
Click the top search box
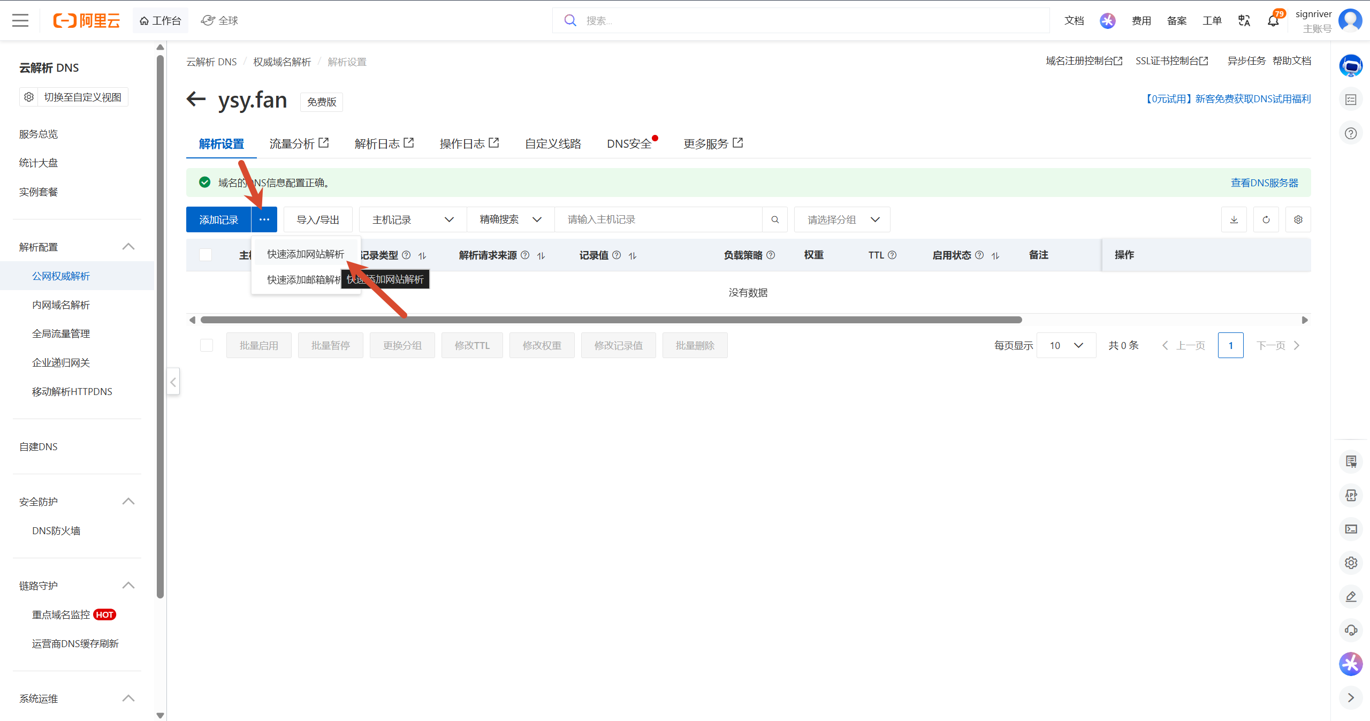pos(801,20)
